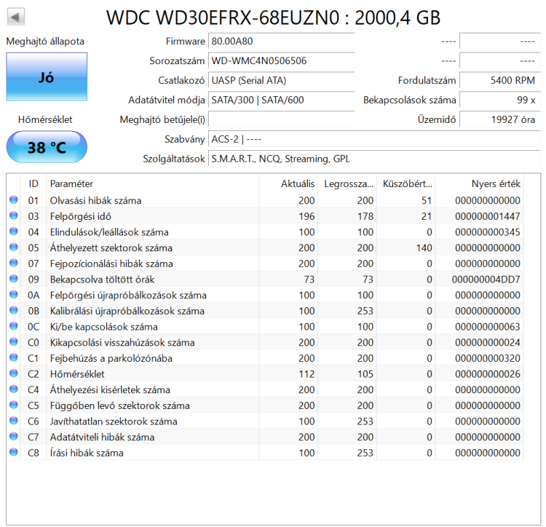Click the Paraméter column header
The width and height of the screenshot is (546, 527).
click(x=152, y=184)
